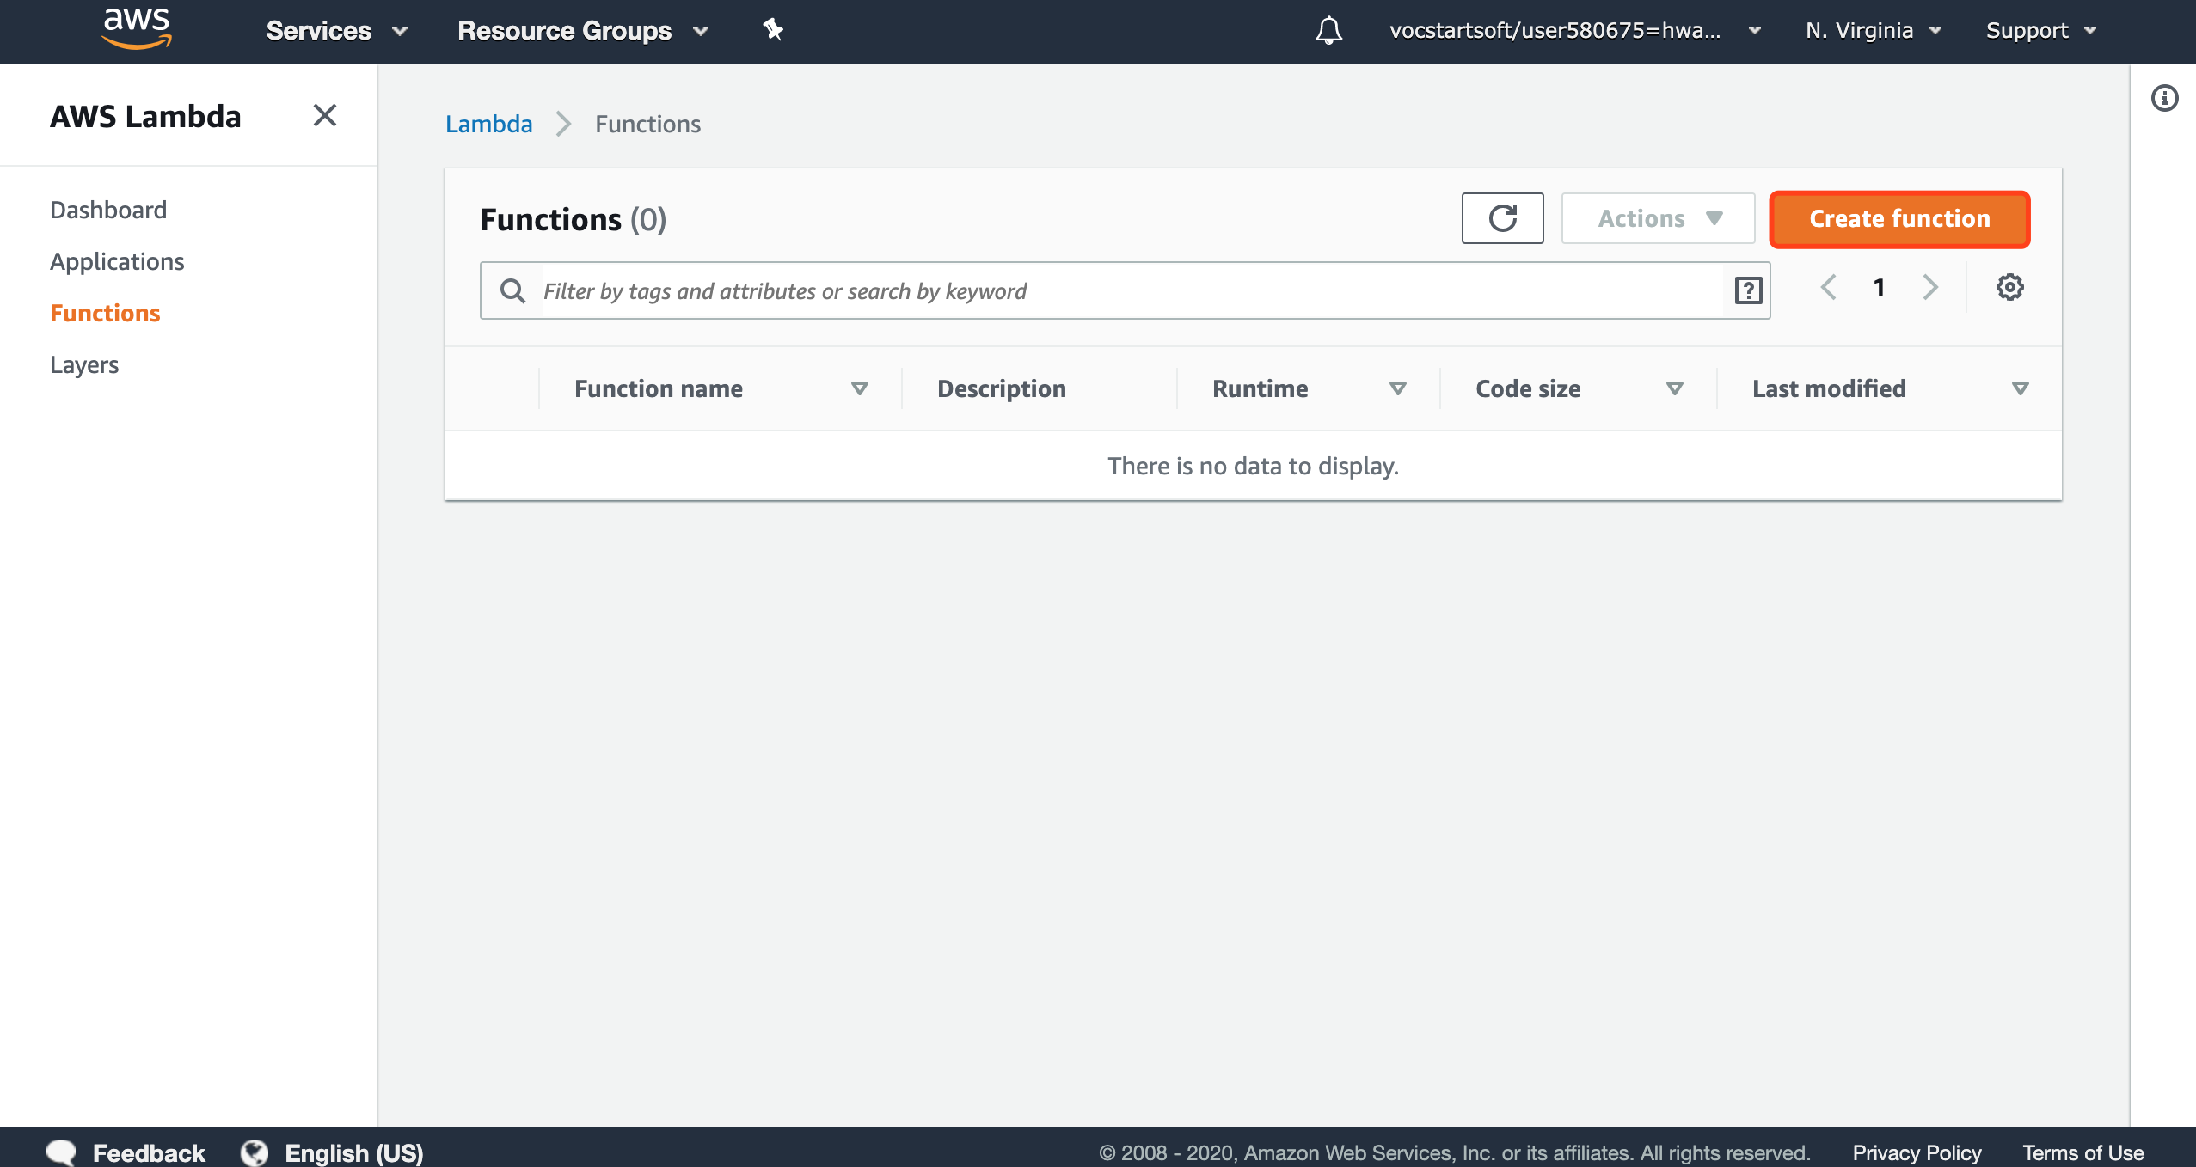Open the Services menu
2196x1167 pixels.
tap(336, 31)
